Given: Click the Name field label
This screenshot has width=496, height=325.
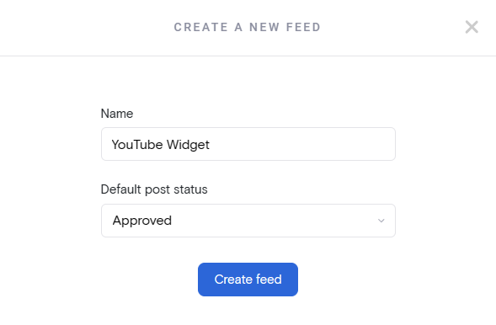Looking at the screenshot, I should (117, 114).
